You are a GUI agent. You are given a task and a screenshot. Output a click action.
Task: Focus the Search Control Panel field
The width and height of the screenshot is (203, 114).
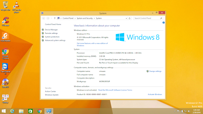147,18
